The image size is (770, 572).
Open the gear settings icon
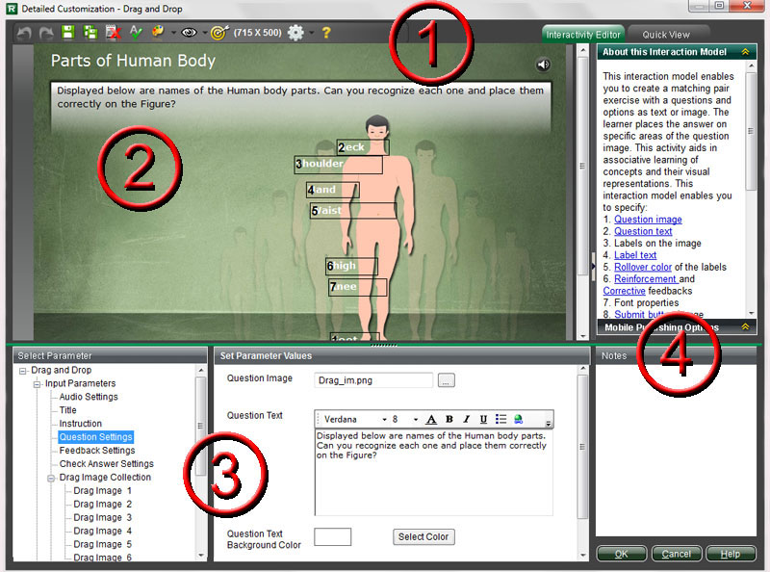tap(295, 33)
